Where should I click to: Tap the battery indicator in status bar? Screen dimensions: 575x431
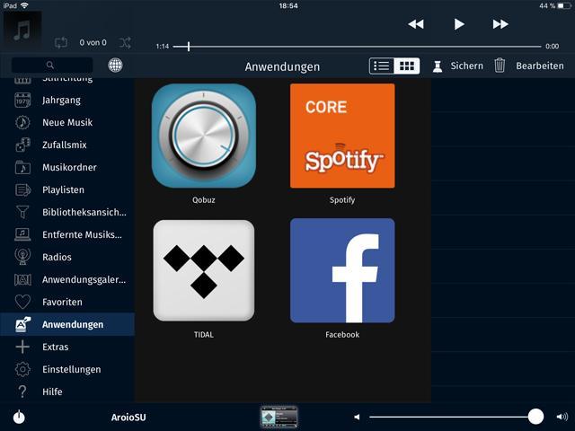tap(564, 5)
